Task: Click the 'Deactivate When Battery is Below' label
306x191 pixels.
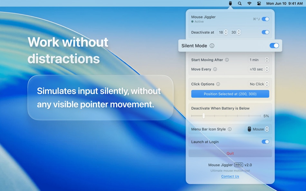Action: [x=220, y=108]
